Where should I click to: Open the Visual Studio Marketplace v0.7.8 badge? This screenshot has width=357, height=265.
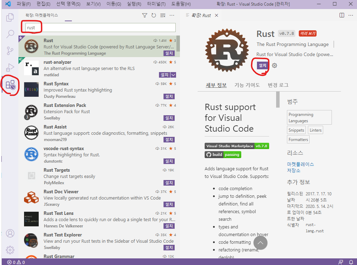(x=237, y=146)
